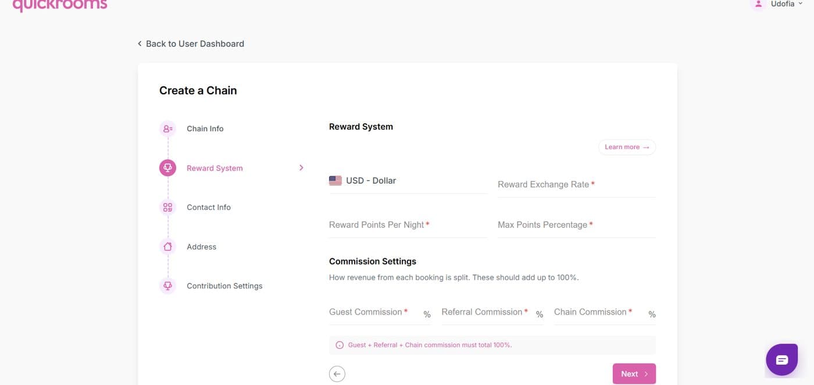
Task: Select the Reward System step label
Action: pos(215,168)
